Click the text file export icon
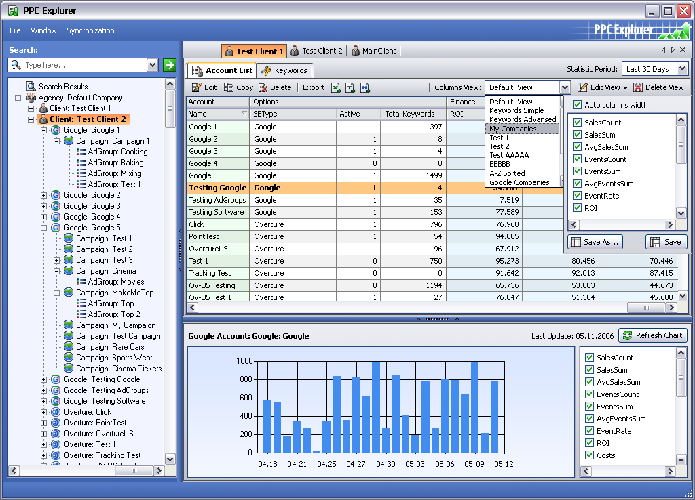Screen dimensions: 695x500 click(x=350, y=87)
